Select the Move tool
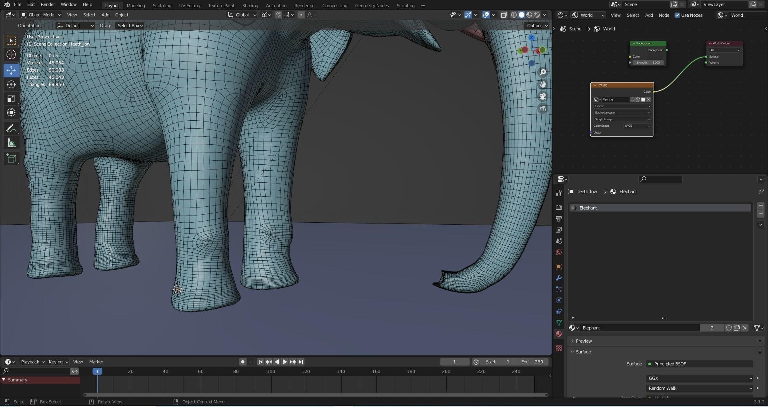Image resolution: width=768 pixels, height=407 pixels. pos(11,70)
